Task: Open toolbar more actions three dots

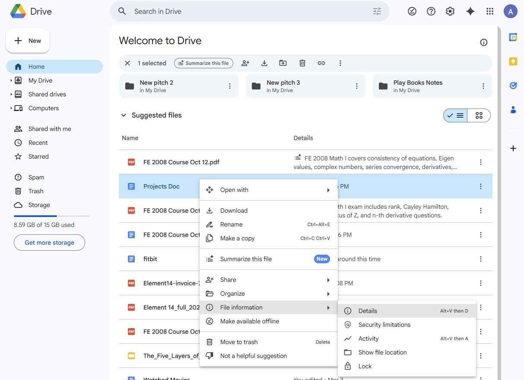Action: (340, 63)
